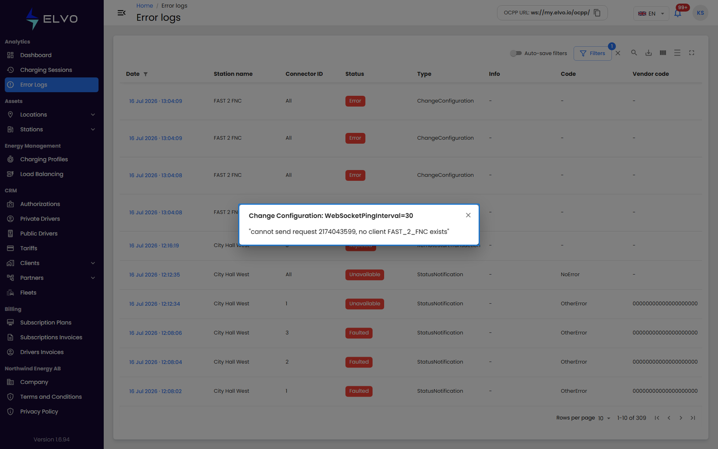
Task: Click the NoError code cell
Action: [x=570, y=275]
